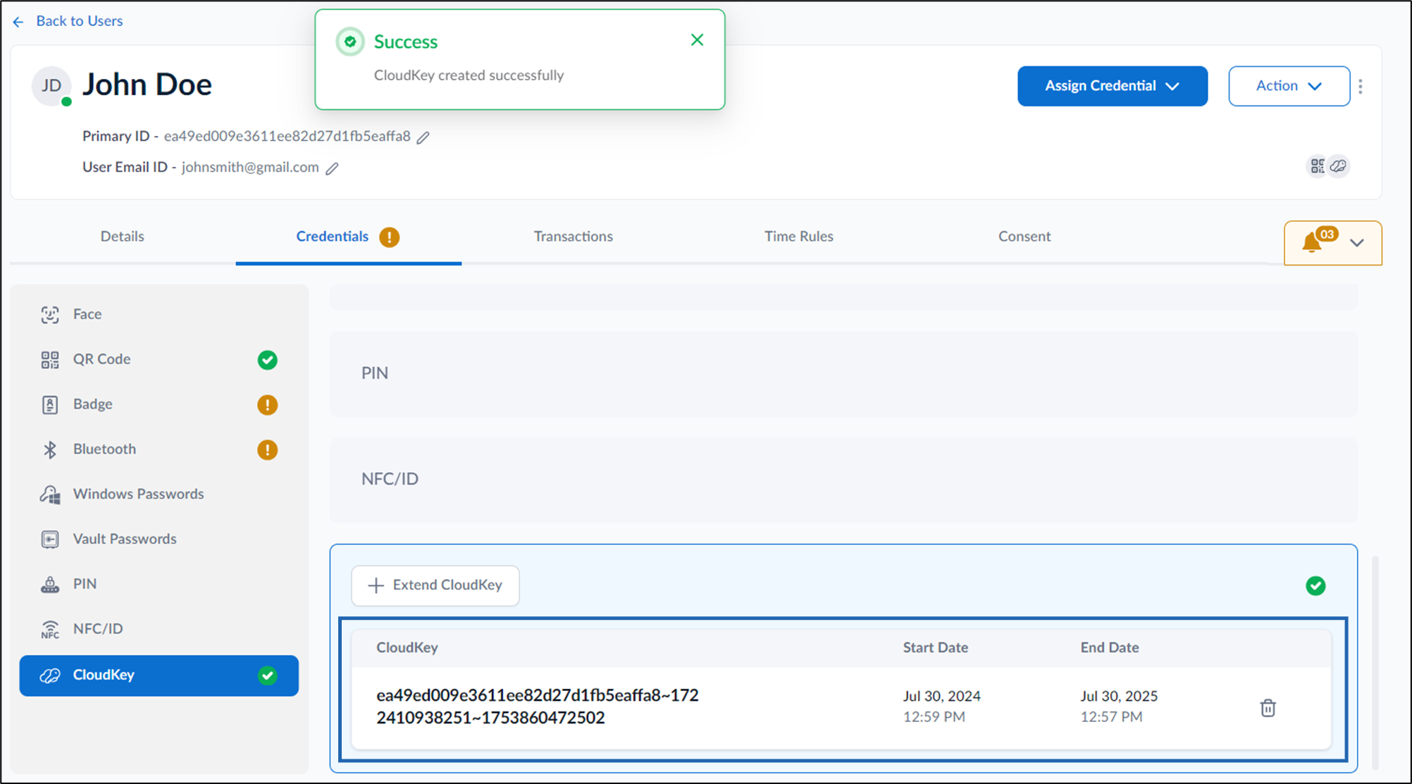Click the Extend CloudKey button
Screen dimensions: 1412x784
click(x=435, y=585)
